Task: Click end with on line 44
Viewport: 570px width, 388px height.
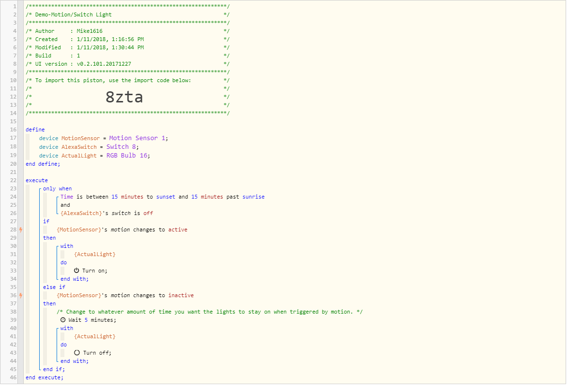Action: [75, 361]
